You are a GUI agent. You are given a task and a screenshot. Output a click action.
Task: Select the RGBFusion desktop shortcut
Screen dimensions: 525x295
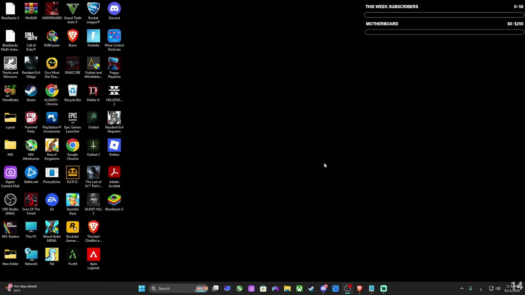point(52,39)
